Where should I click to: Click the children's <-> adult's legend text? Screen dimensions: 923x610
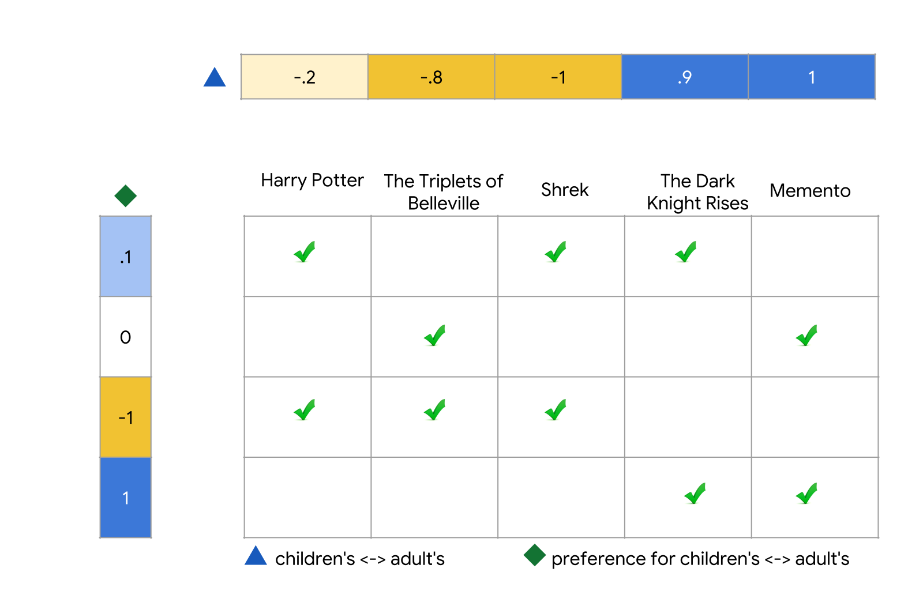point(360,559)
